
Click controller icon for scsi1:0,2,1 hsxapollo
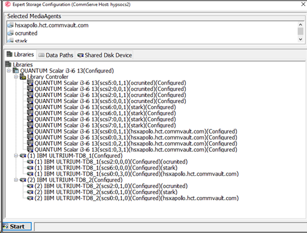(x=30, y=143)
